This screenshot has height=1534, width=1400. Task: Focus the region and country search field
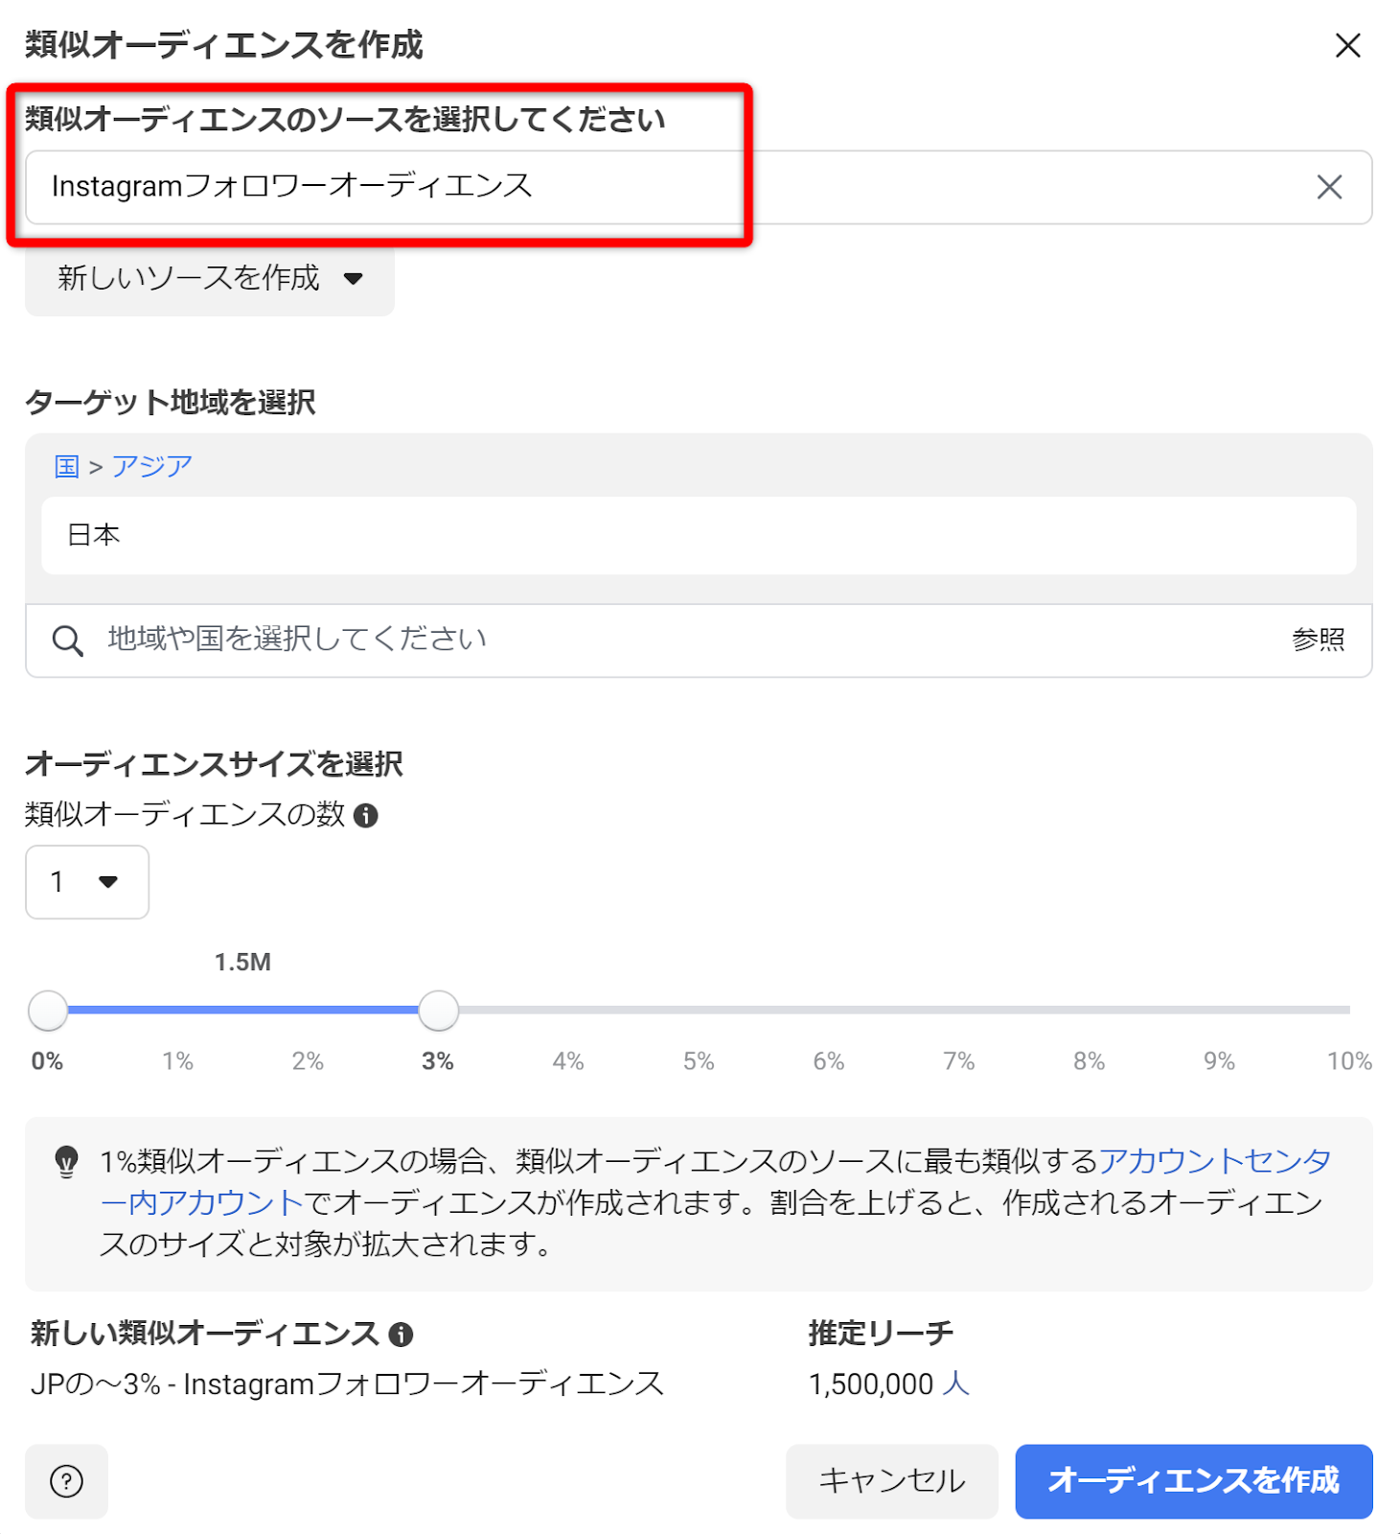671,639
